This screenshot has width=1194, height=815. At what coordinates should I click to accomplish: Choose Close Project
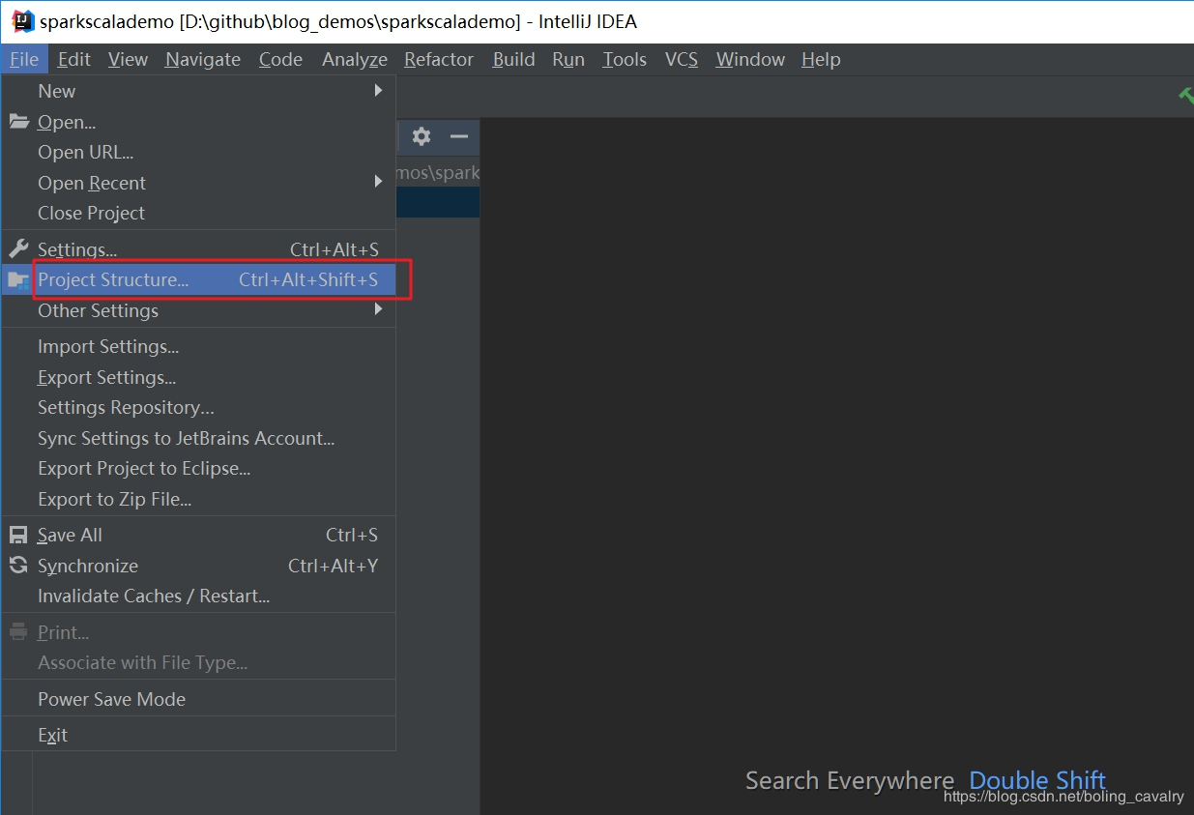[x=198, y=213]
